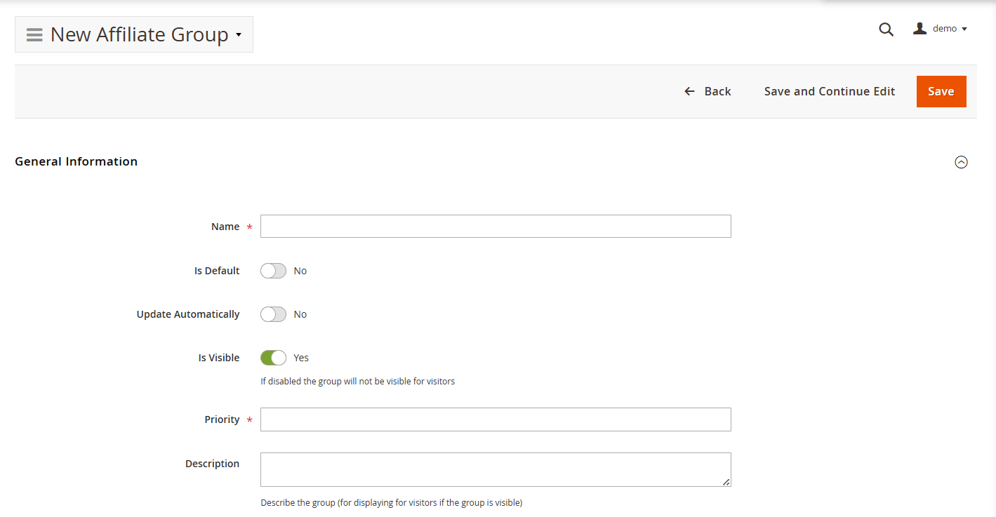Click the Description textarea
Viewport: 996px width, 517px height.
(496, 469)
